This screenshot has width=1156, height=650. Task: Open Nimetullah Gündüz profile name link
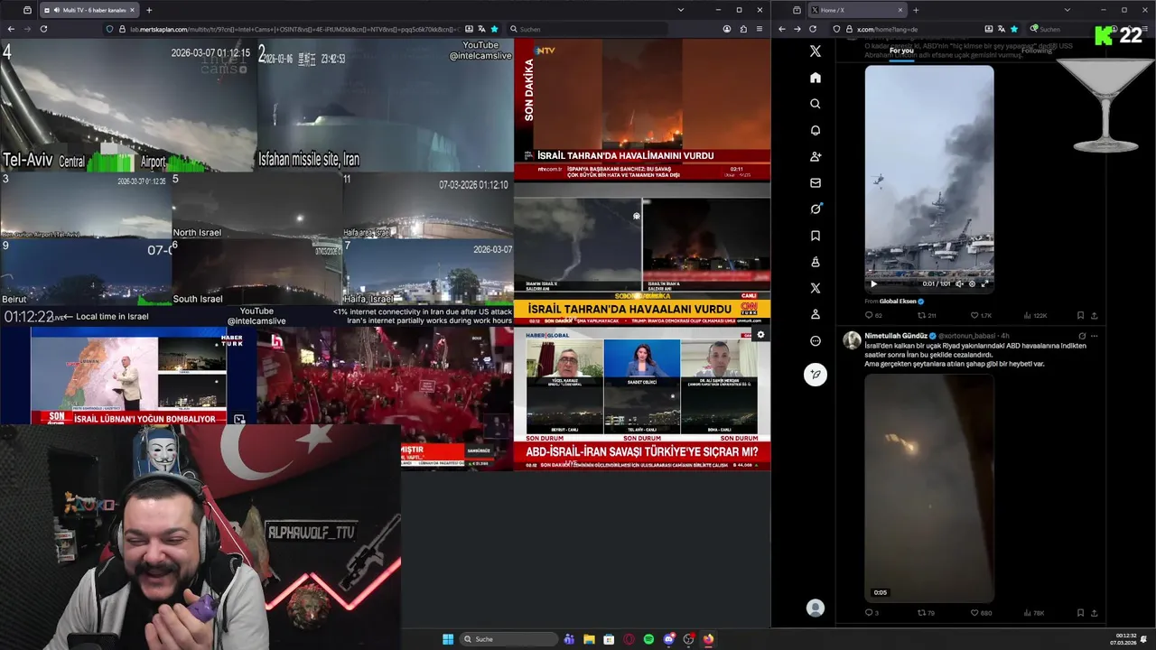(897, 336)
